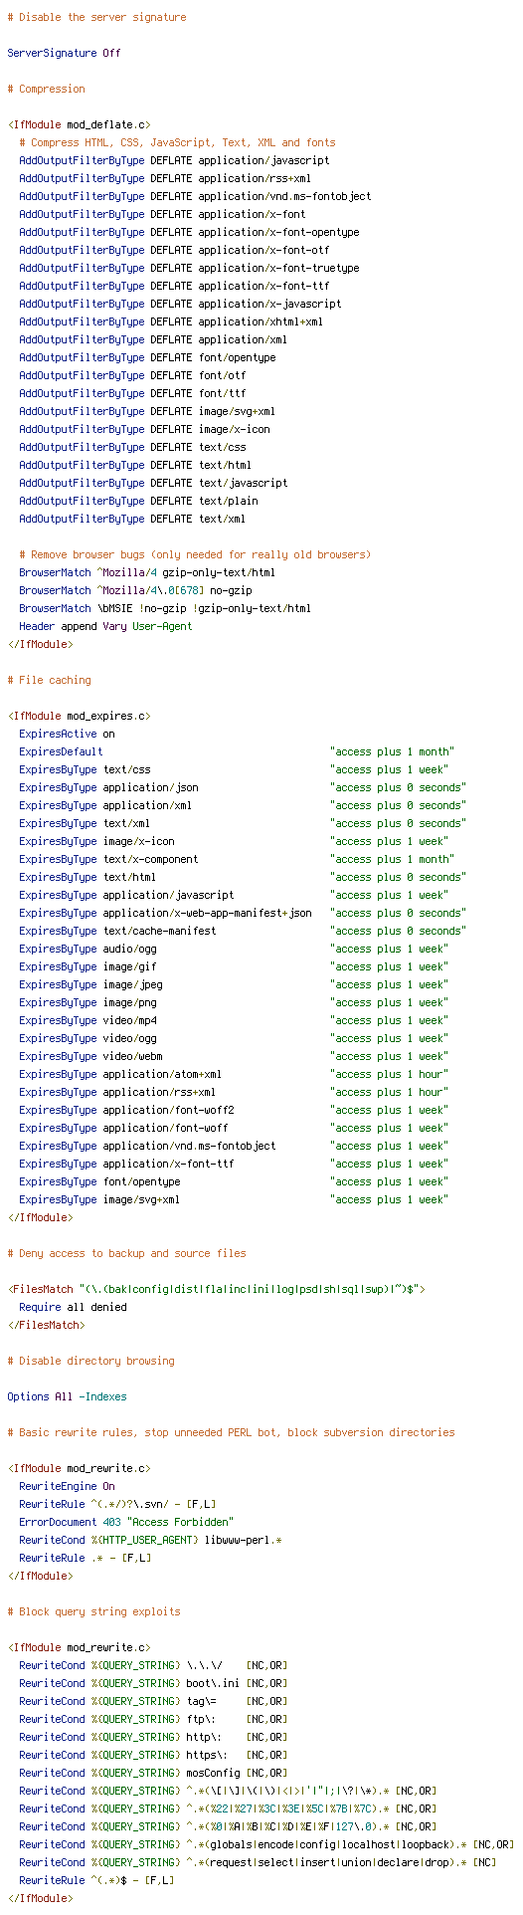Click the ExpiresActive on line

pyautogui.click(x=67, y=734)
